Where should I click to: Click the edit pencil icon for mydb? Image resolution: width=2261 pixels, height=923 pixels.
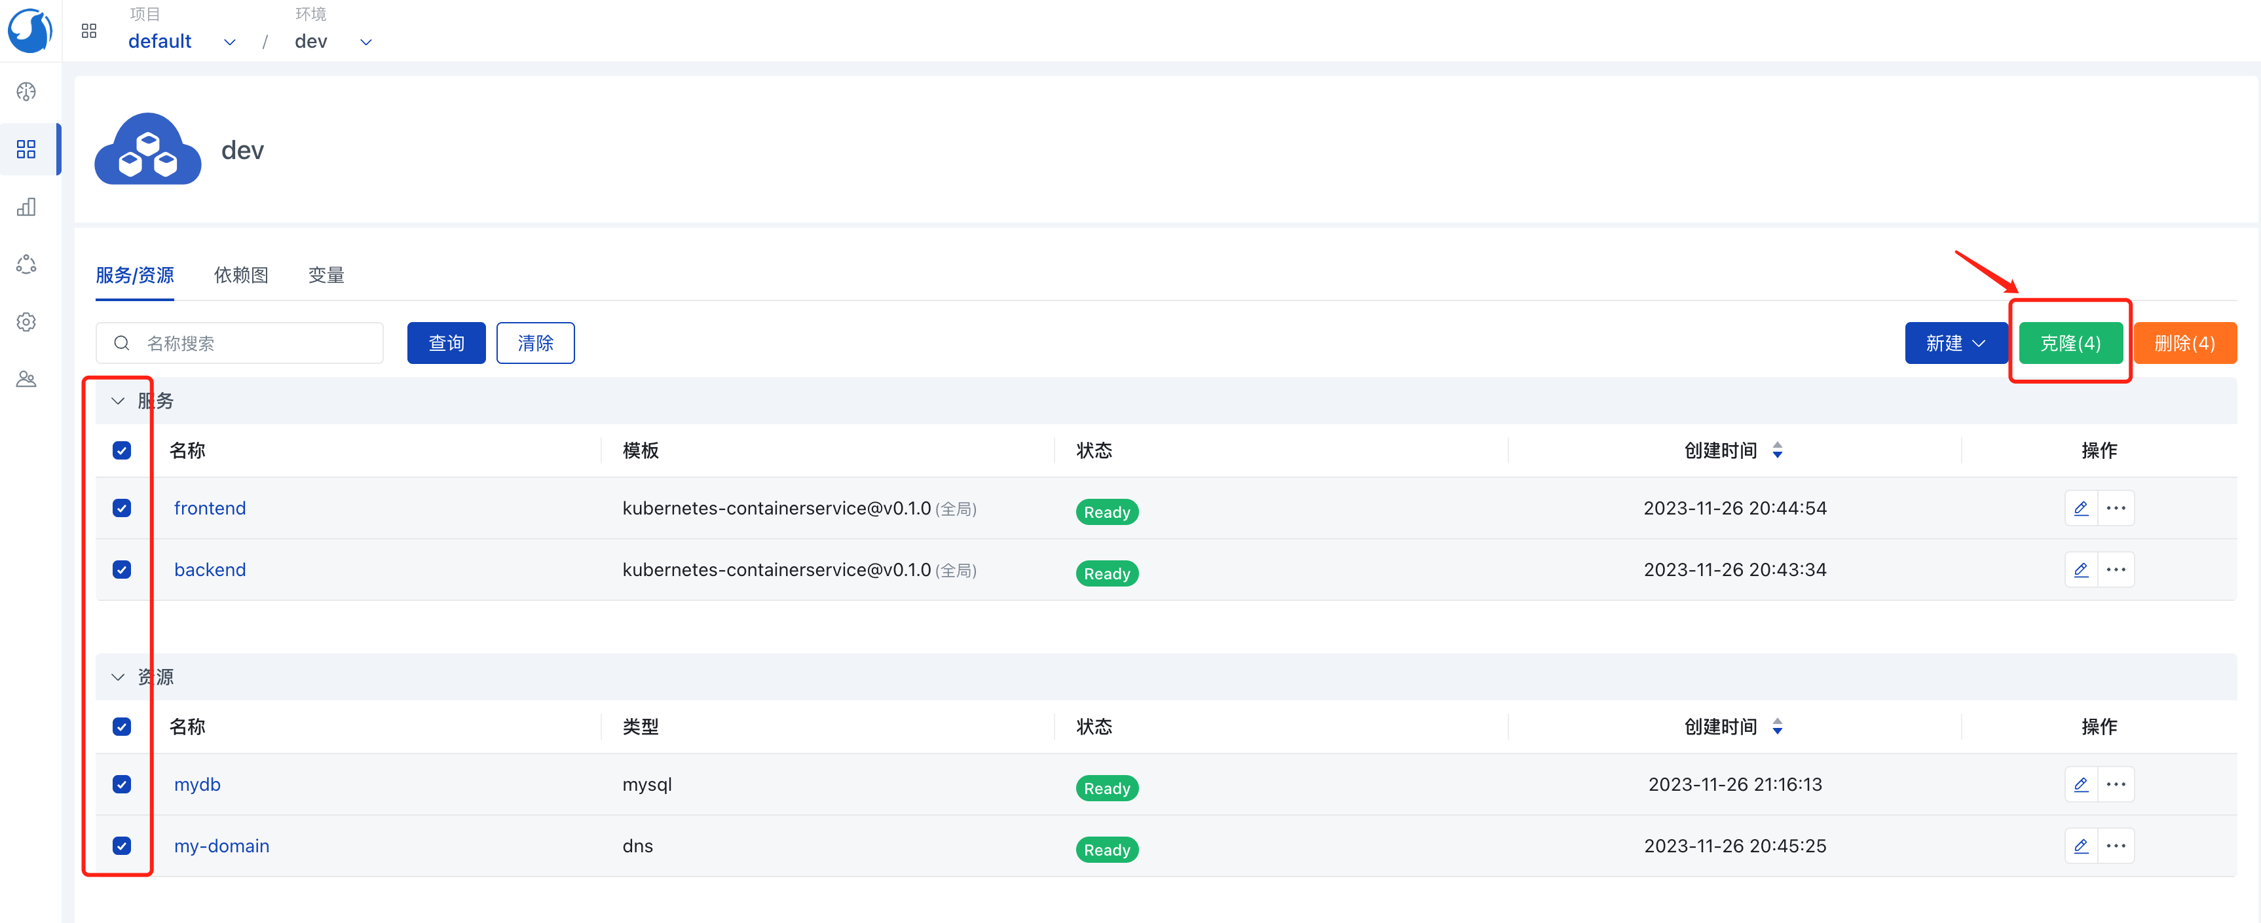[2080, 784]
